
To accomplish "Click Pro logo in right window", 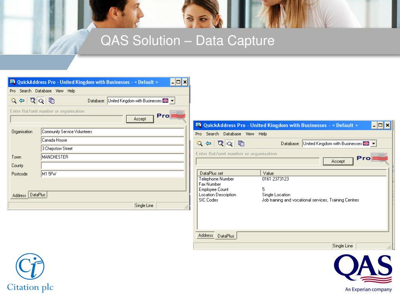I will (x=372, y=158).
